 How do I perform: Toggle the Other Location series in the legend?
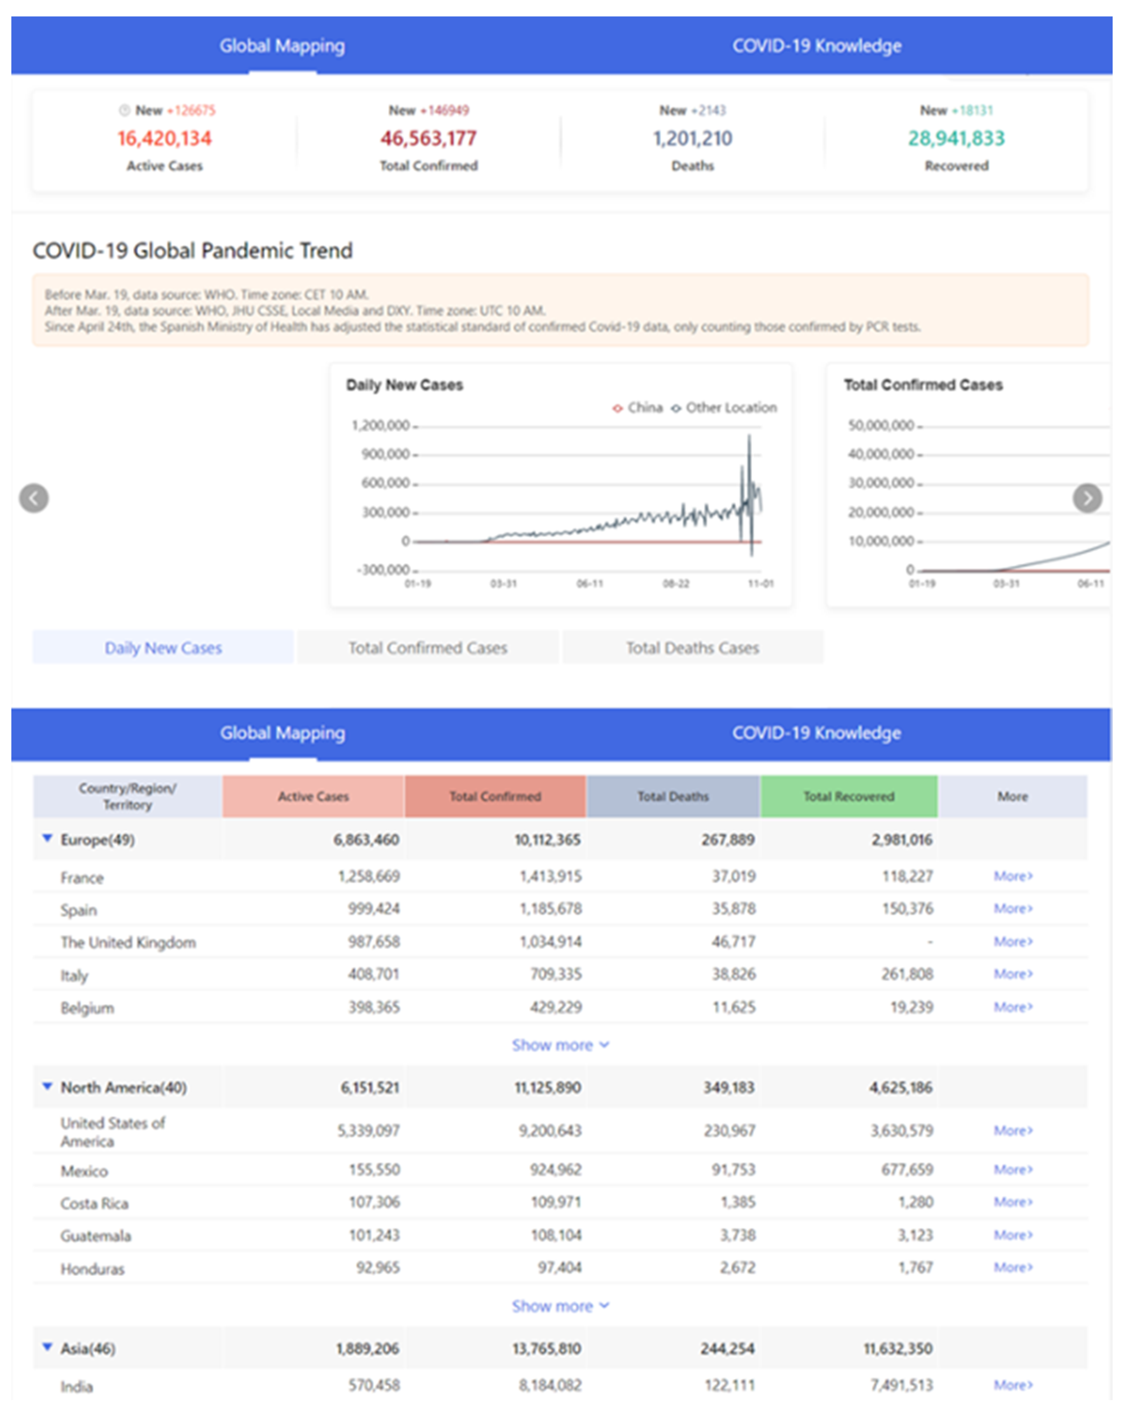coord(724,408)
